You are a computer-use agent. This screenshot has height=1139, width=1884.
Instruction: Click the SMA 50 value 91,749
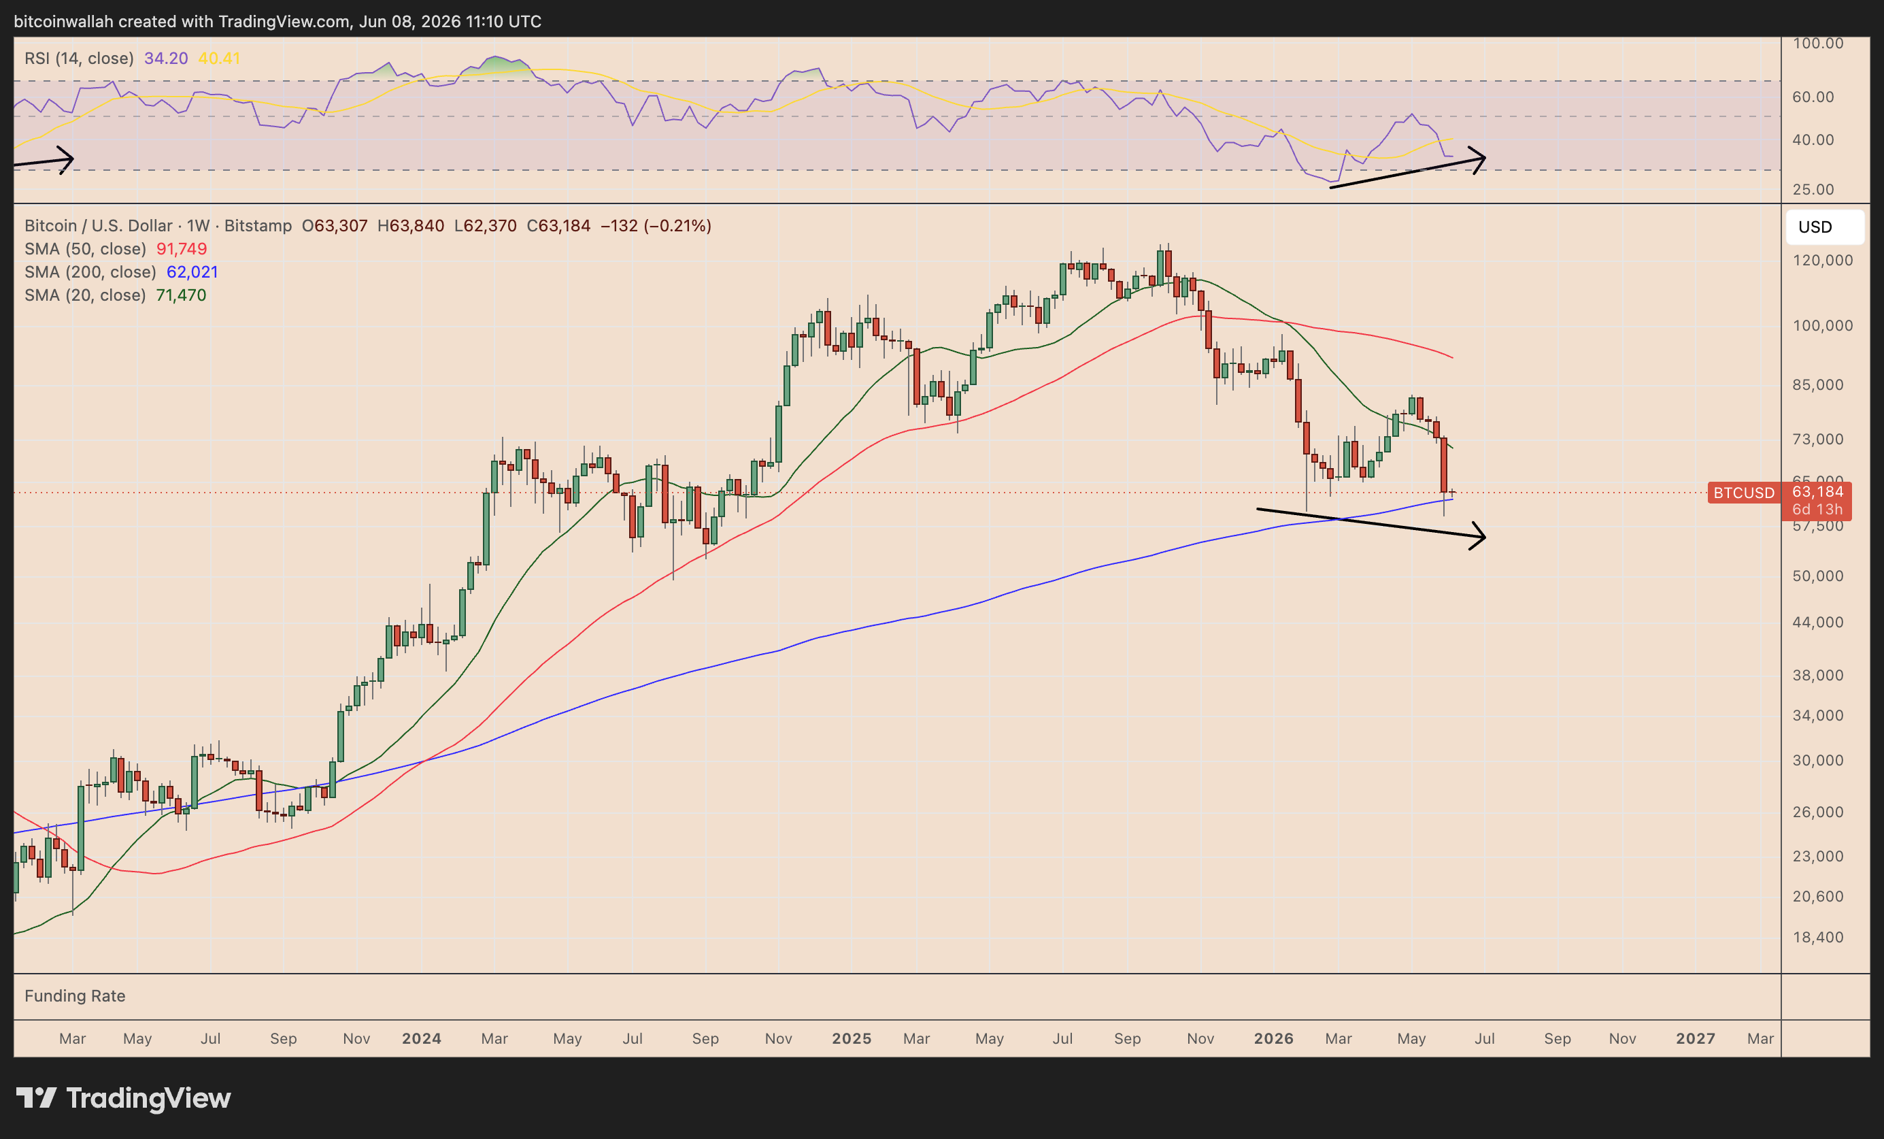(182, 248)
